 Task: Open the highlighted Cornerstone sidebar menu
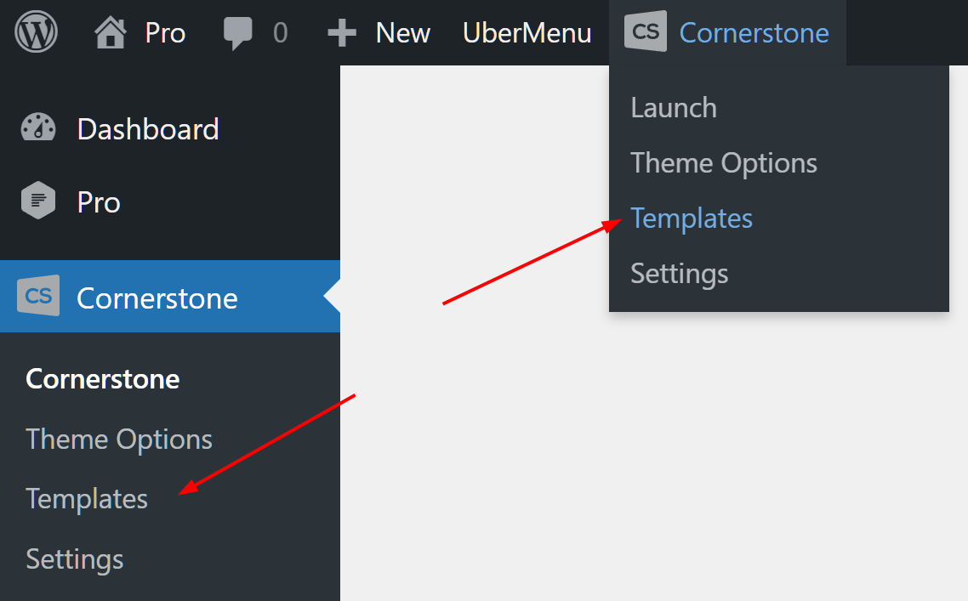[157, 298]
